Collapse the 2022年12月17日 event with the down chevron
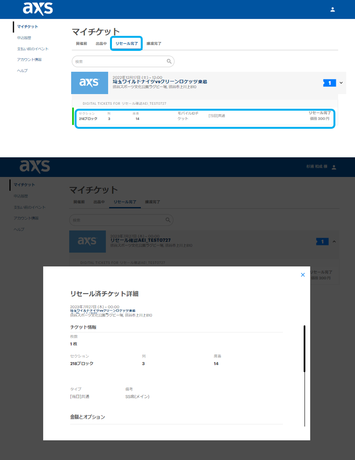The width and height of the screenshot is (355, 460). tap(341, 83)
